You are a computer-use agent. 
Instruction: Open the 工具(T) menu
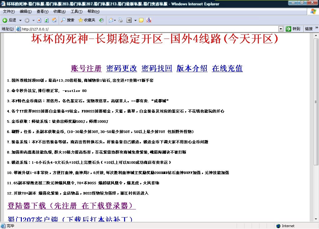coord(76,11)
